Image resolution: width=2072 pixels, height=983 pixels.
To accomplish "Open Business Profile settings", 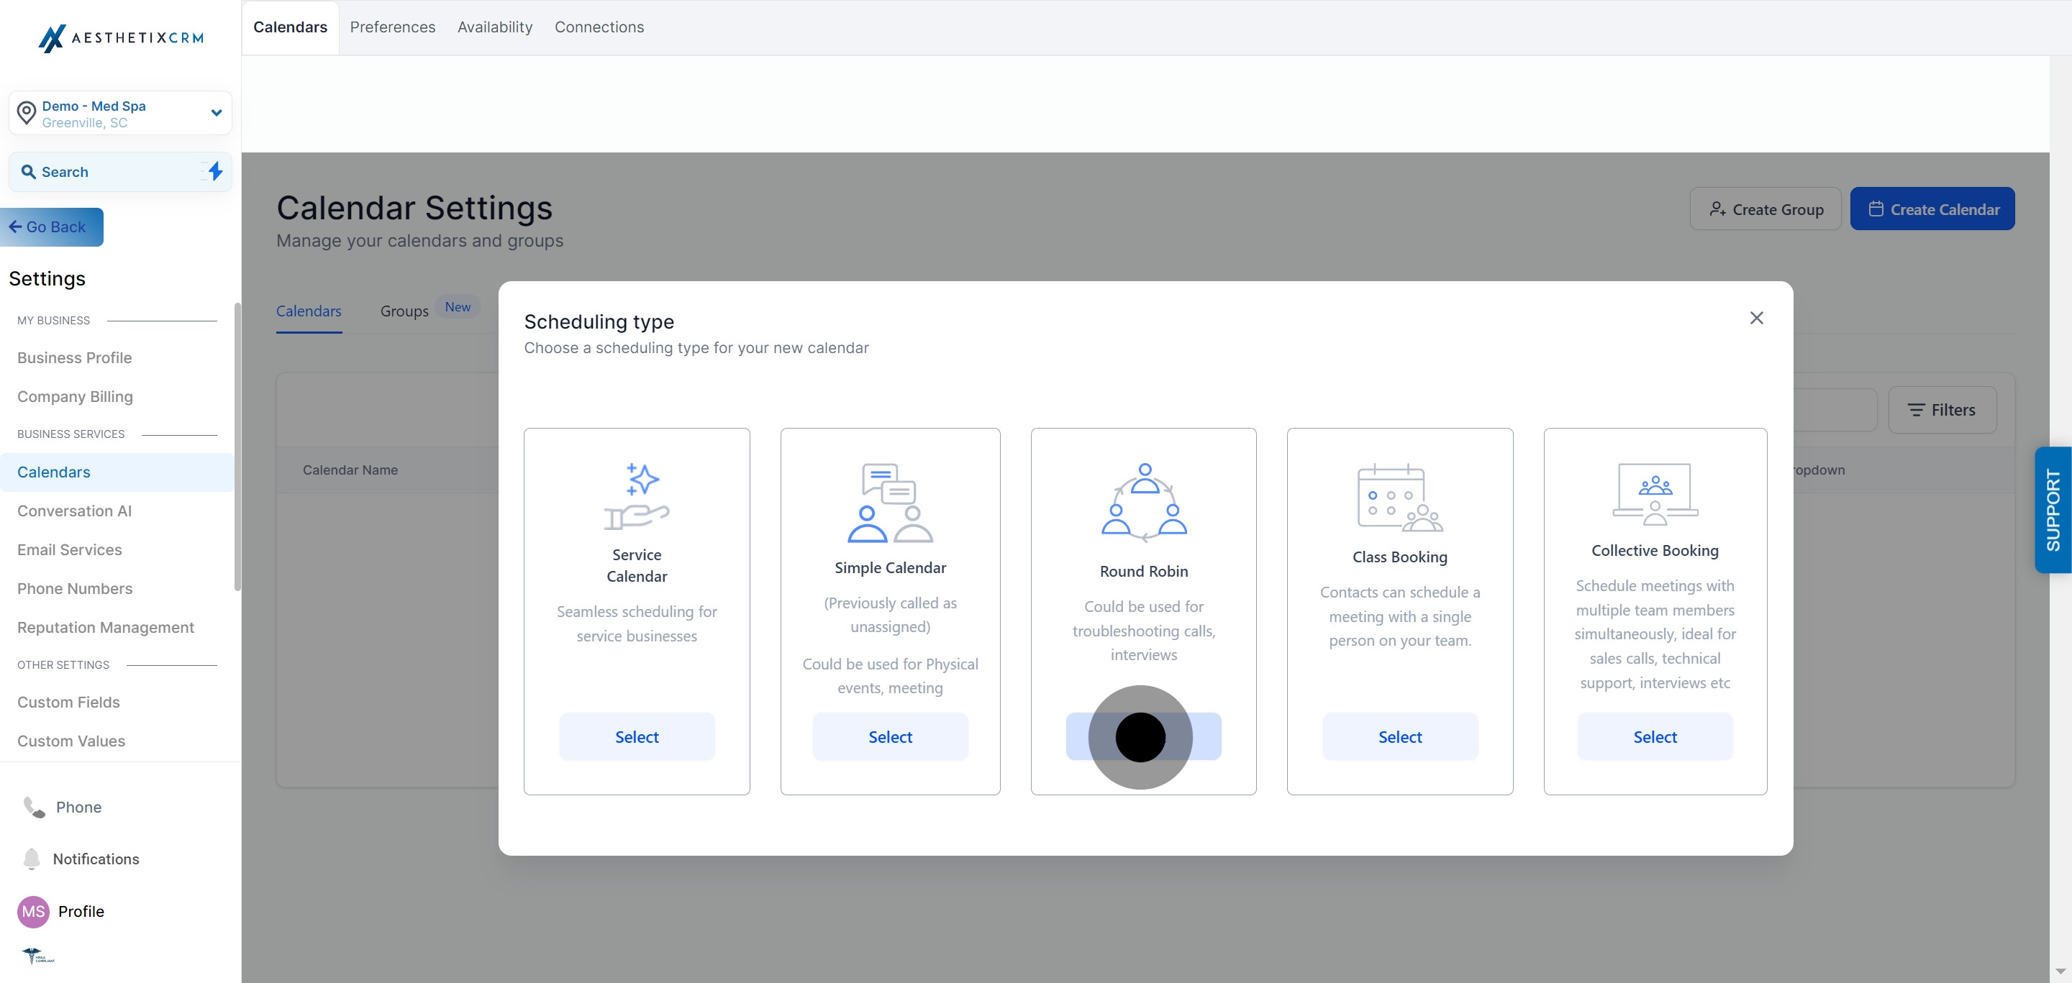I will pos(75,357).
